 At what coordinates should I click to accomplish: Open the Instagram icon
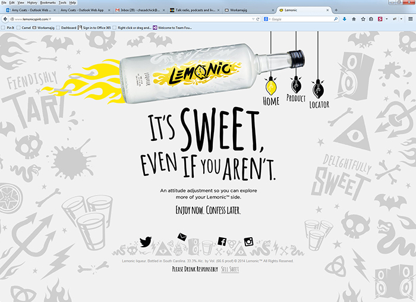pyautogui.click(x=248, y=242)
